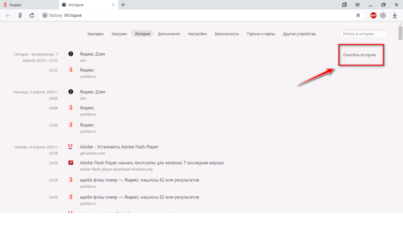Open the Настройки section
Image resolution: width=403 pixels, height=227 pixels.
[197, 34]
